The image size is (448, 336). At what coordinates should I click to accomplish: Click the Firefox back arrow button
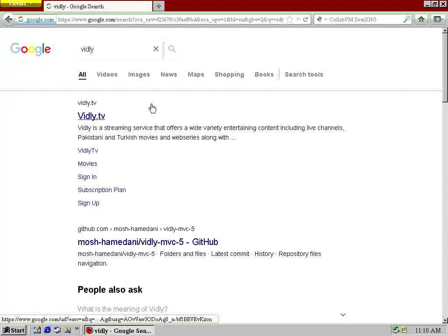9,19
